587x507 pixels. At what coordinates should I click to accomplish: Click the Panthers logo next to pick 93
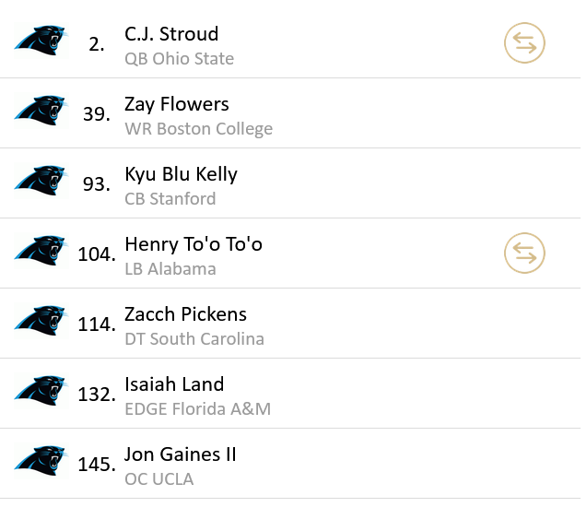41,183
